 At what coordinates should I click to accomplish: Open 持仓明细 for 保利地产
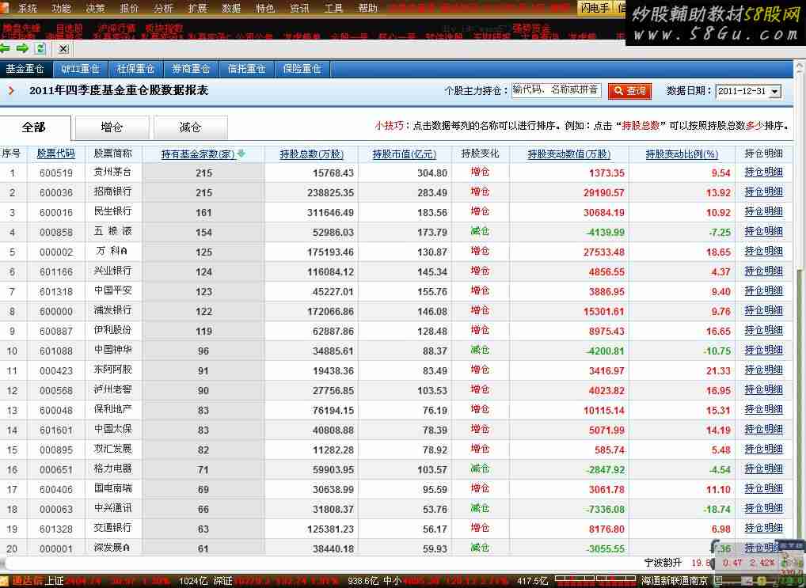click(x=764, y=410)
